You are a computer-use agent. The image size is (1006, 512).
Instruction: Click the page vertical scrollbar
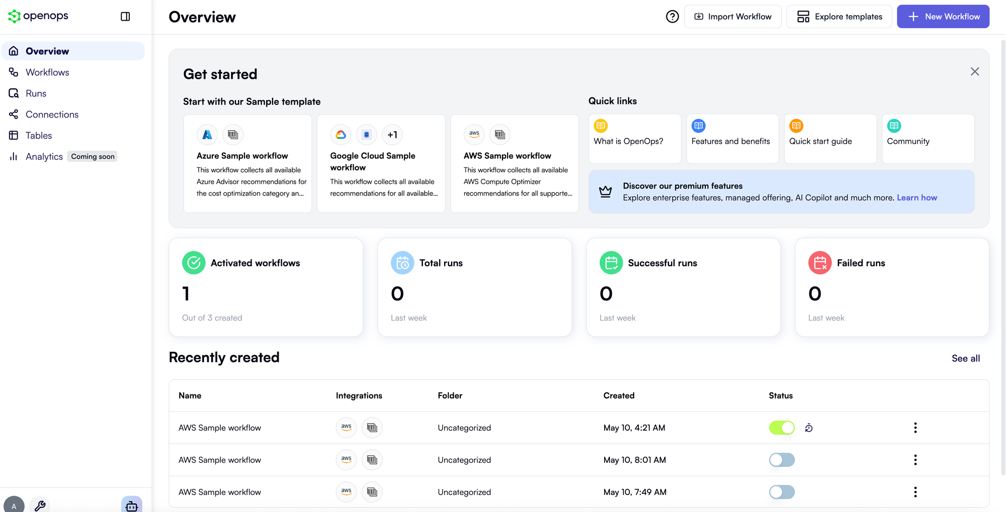[x=1003, y=256]
